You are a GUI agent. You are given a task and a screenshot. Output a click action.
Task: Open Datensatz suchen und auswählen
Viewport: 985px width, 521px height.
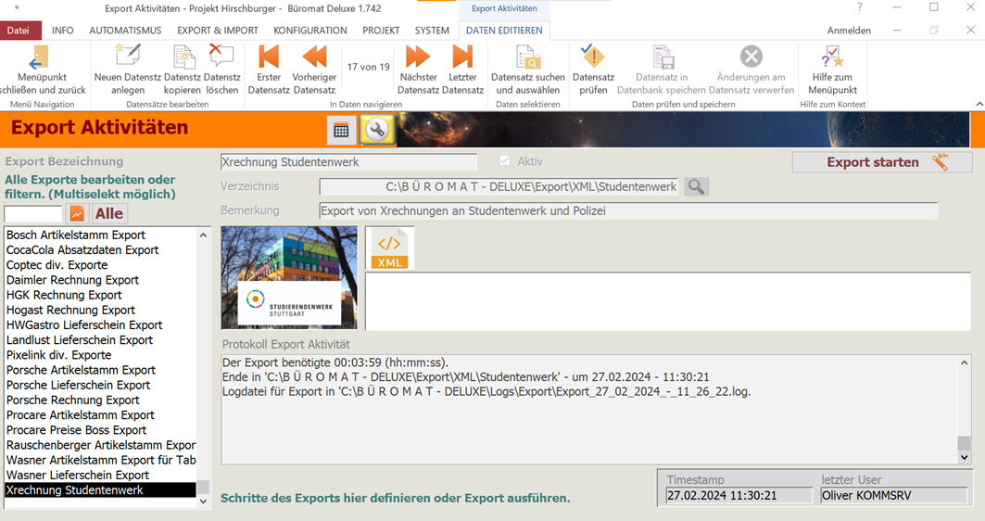tap(527, 57)
